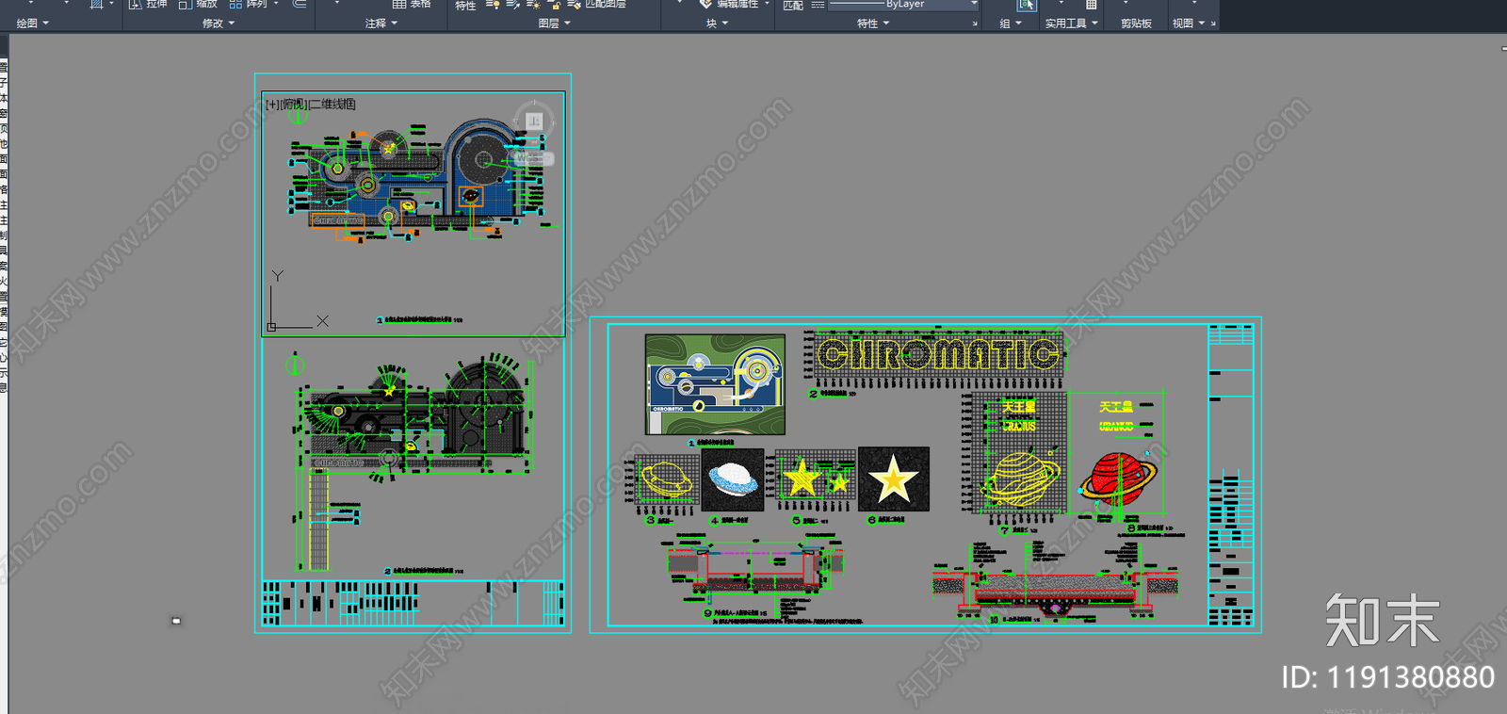Click the 编辑属性 edit attributes tool

(729, 4)
